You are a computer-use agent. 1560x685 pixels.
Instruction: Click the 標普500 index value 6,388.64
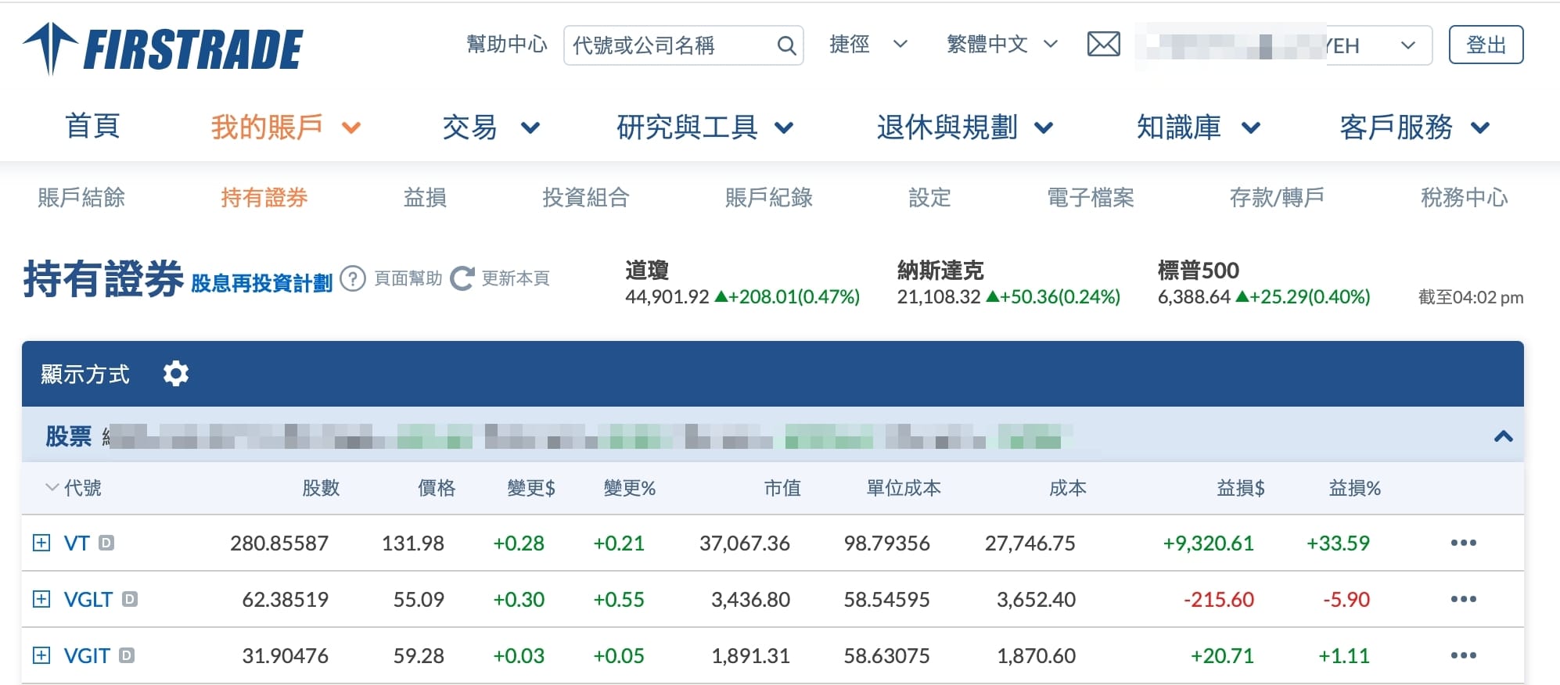tap(1194, 297)
